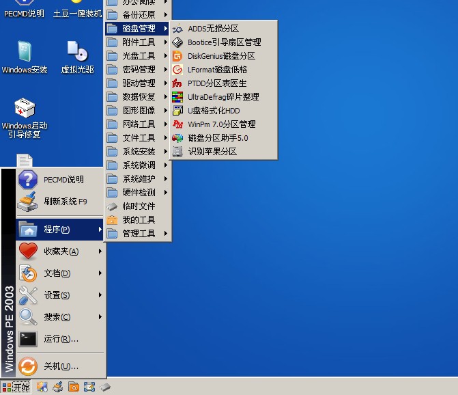Viewport: 458px width, 395px height.
Task: Expand the 图形图像 folder submenu
Action: pyautogui.click(x=138, y=111)
